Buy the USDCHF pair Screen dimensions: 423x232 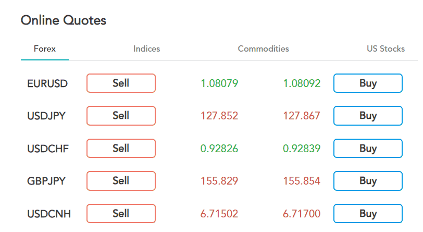point(368,148)
